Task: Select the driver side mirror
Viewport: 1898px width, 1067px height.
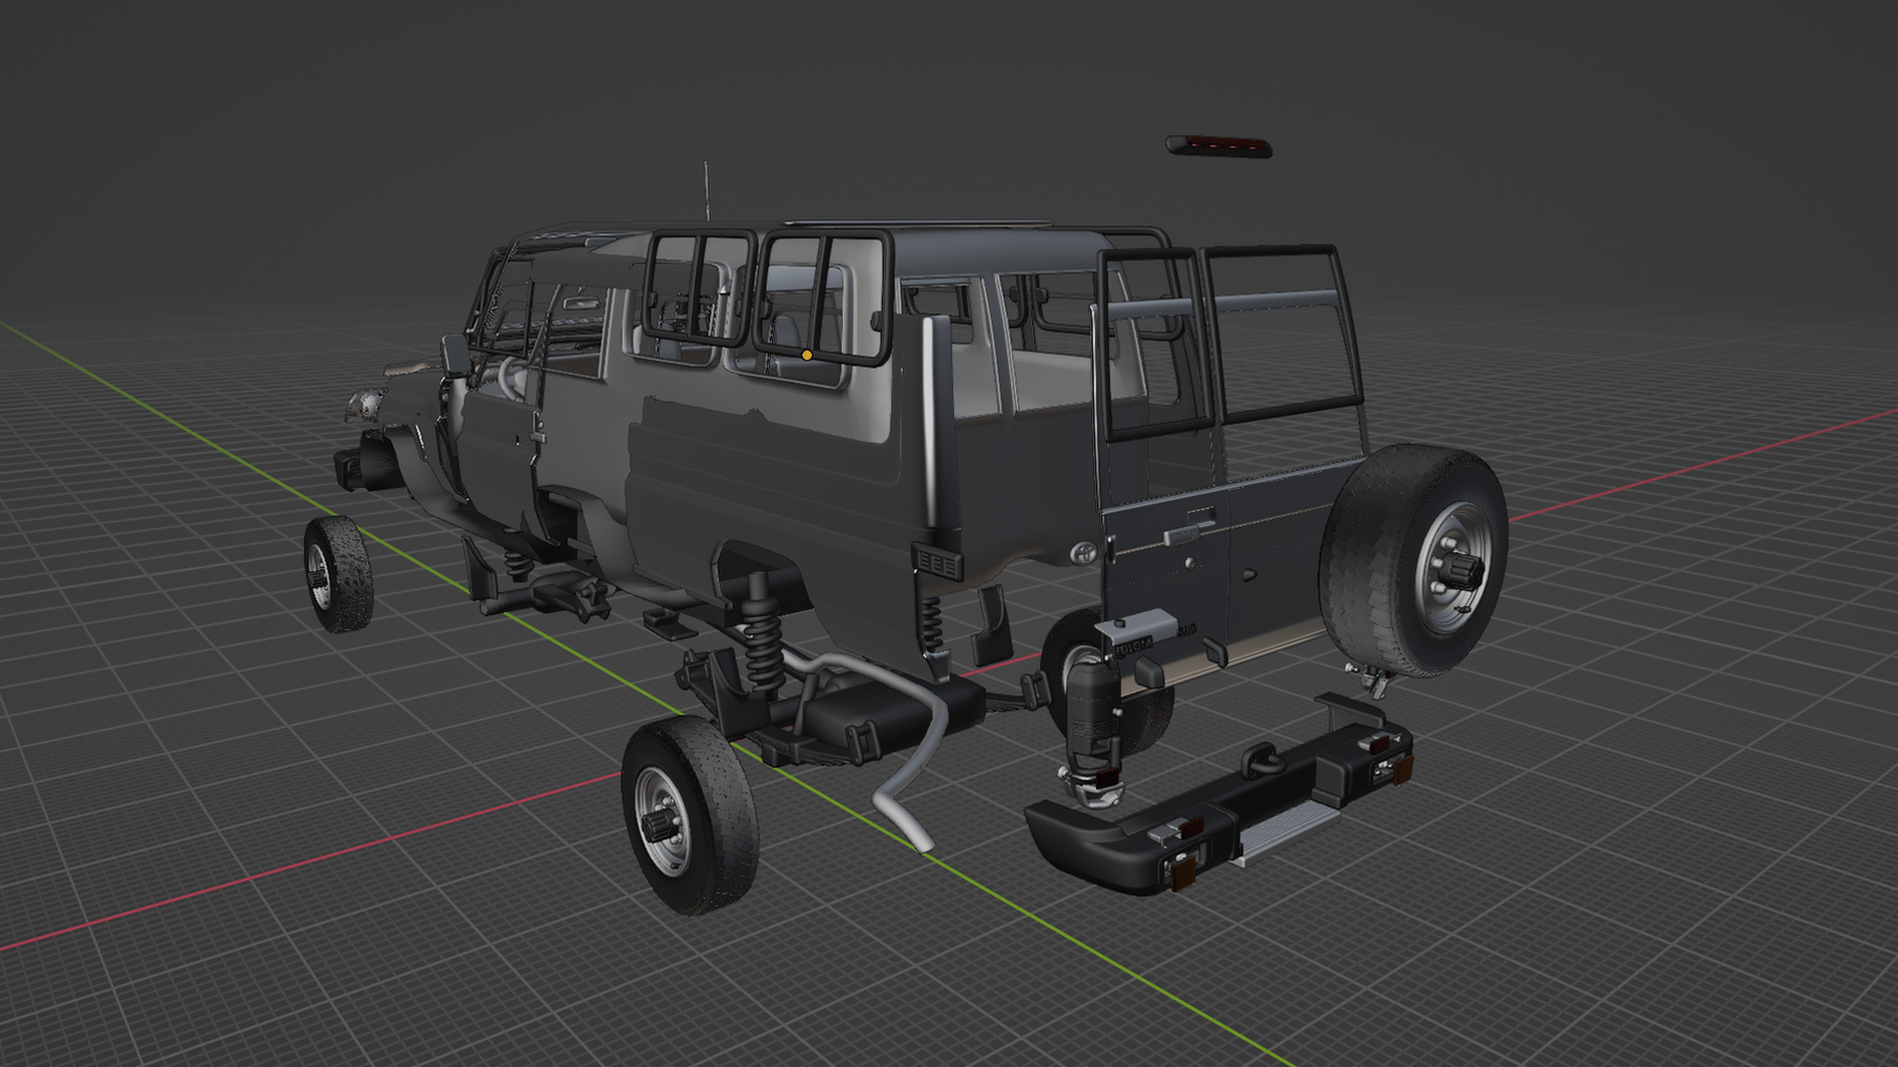Action: (x=455, y=355)
